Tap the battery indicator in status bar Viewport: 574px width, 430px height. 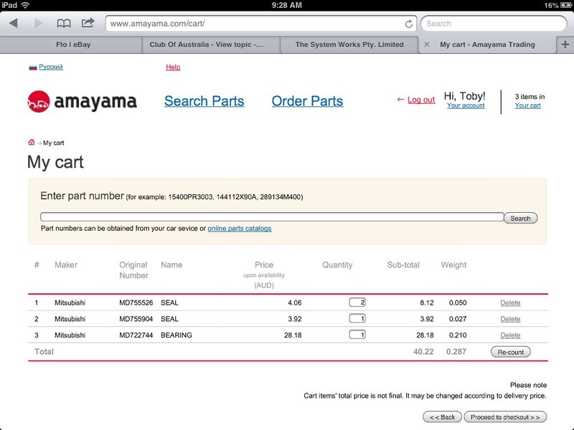click(566, 5)
